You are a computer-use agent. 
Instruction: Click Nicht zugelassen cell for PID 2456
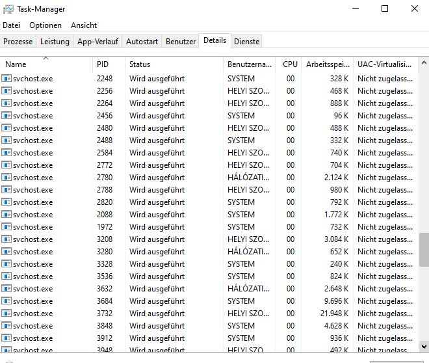click(385, 116)
